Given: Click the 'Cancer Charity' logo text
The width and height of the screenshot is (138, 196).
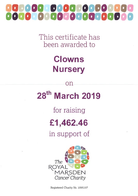Looking at the screenshot, I should [70, 178].
